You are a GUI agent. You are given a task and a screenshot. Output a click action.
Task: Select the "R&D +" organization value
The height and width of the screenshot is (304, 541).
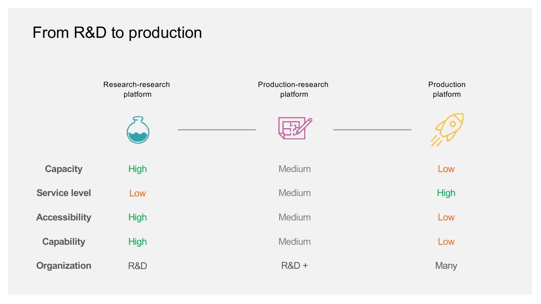coord(295,266)
